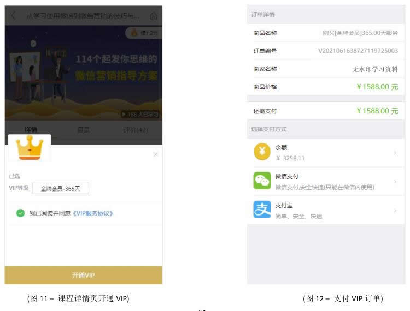Select the 余额 yellow yen icon
Image resolution: width=410 pixels, height=311 pixels.
[x=262, y=152]
